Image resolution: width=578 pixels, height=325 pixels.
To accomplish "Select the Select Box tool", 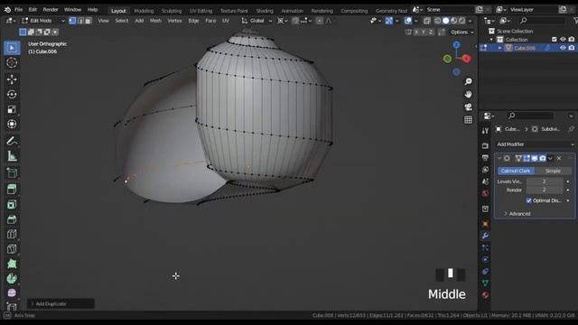I will tap(12, 48).
